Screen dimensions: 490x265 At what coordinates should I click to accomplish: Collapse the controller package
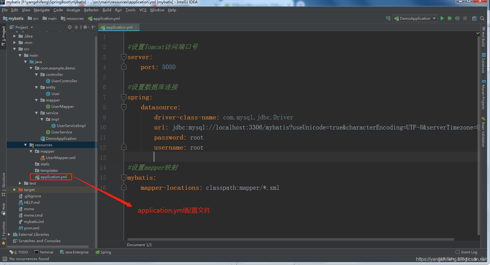pyautogui.click(x=36, y=75)
